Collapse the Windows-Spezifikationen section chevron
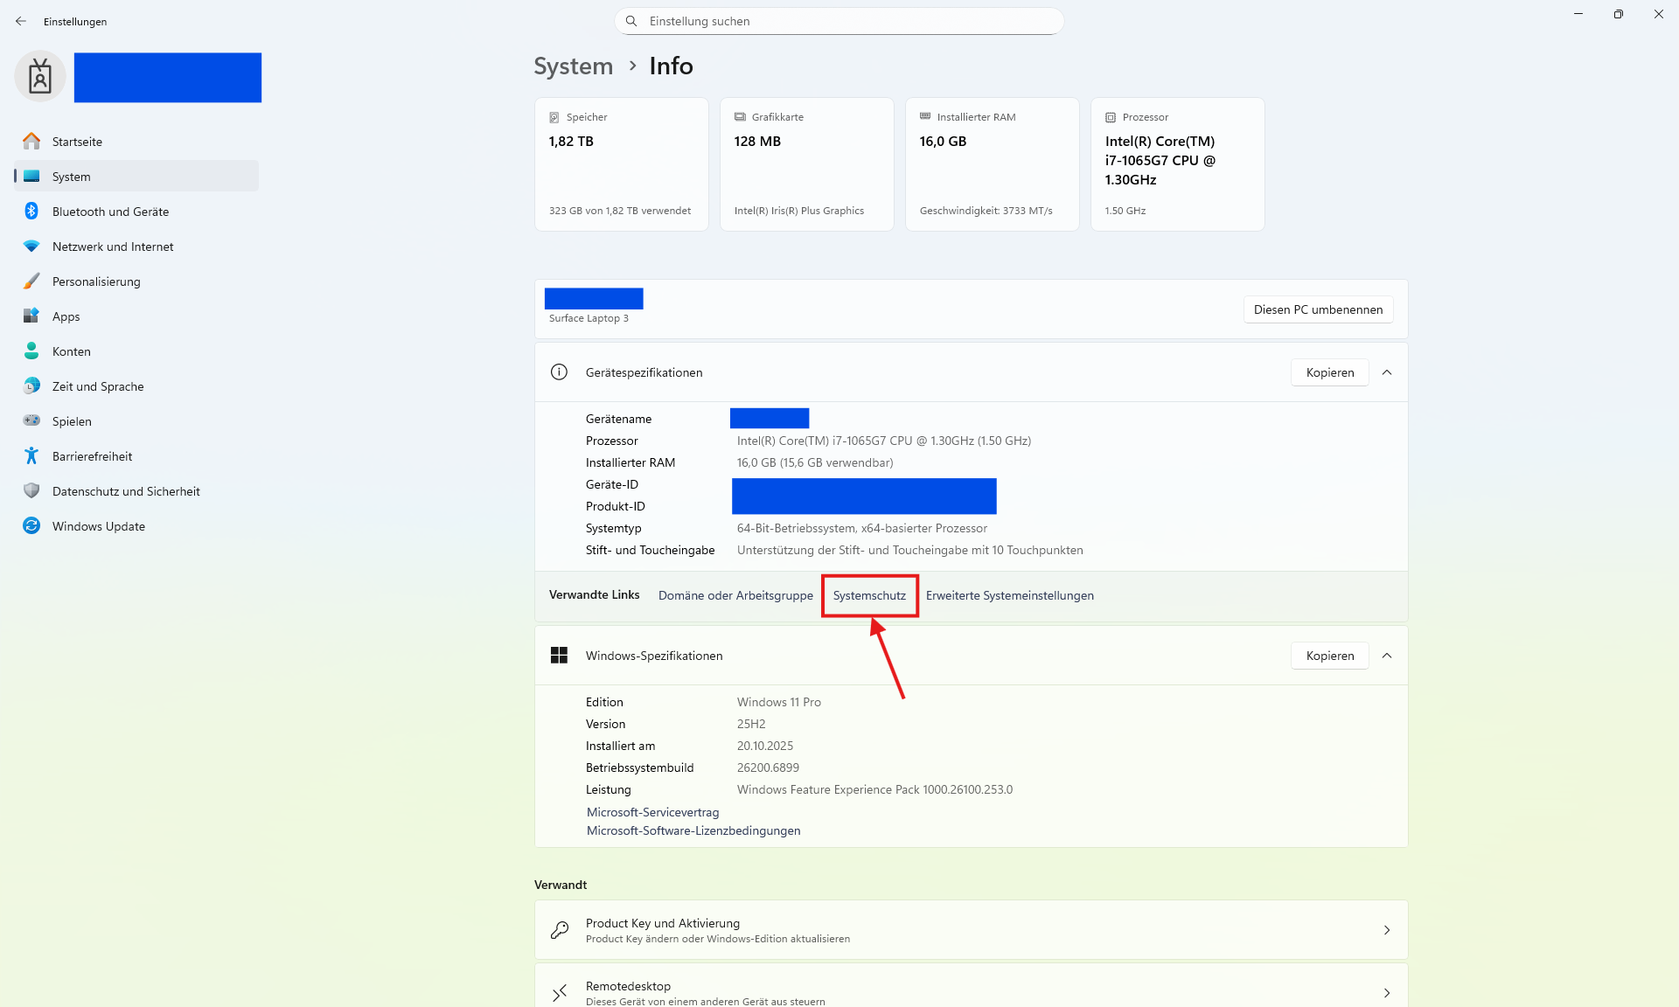The image size is (1679, 1007). 1387,656
